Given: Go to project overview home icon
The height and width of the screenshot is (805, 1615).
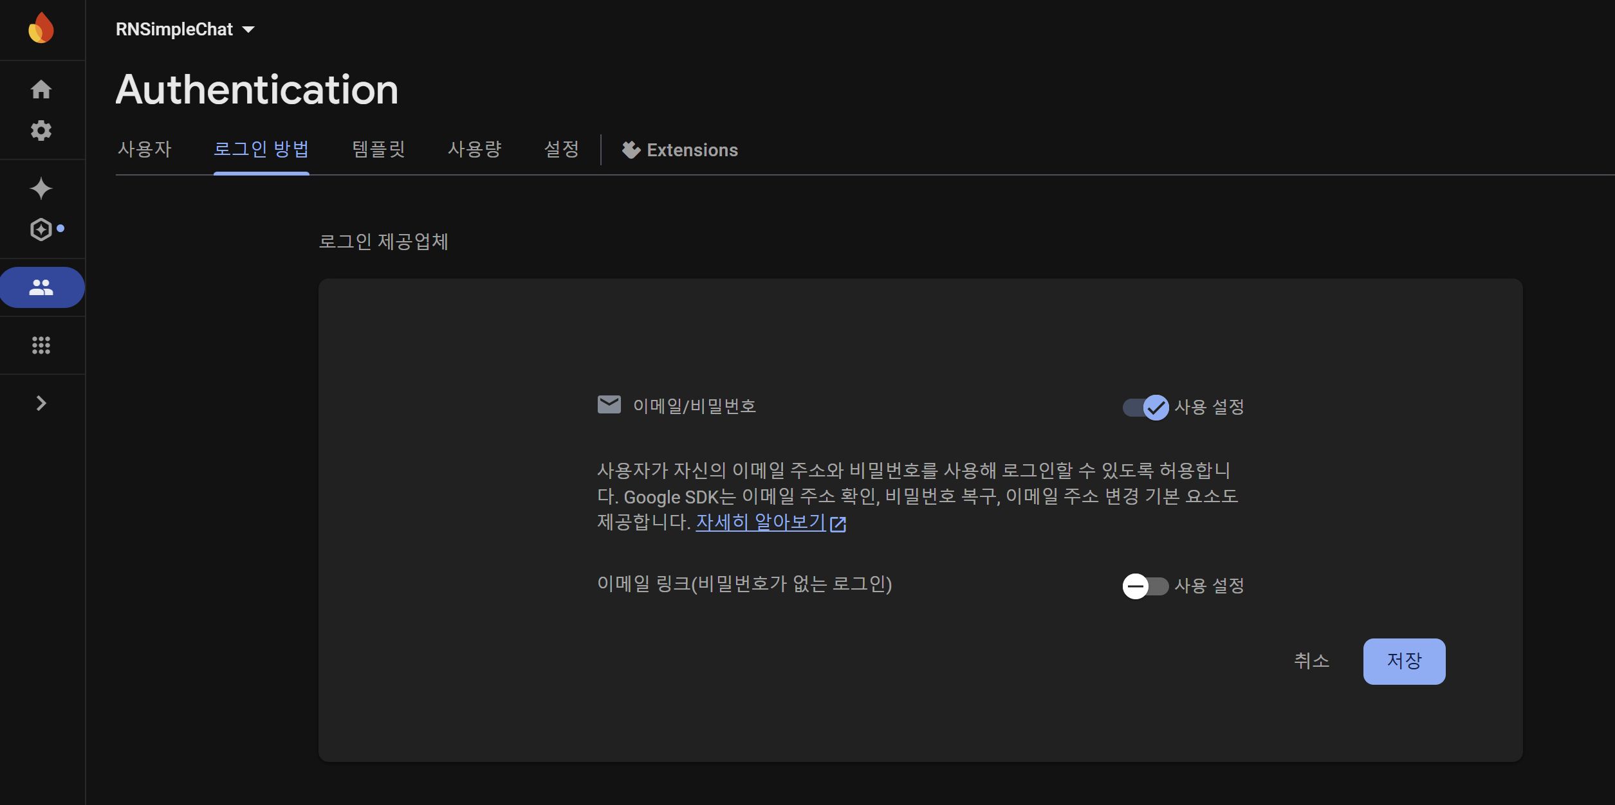Looking at the screenshot, I should click(41, 89).
